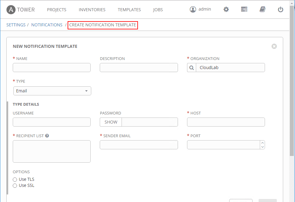This screenshot has height=202, width=295.
Task: Open the Templates menu
Action: click(129, 10)
